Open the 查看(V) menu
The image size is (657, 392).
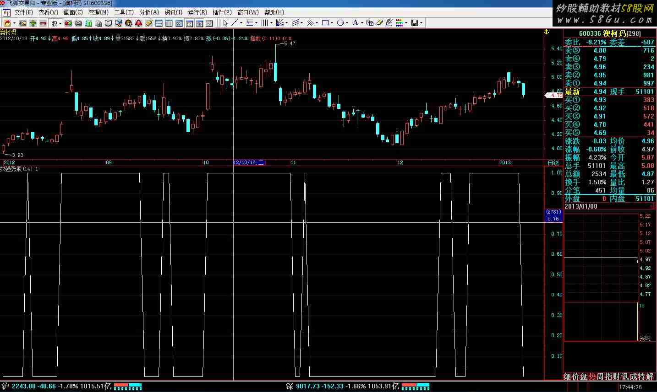(48, 12)
